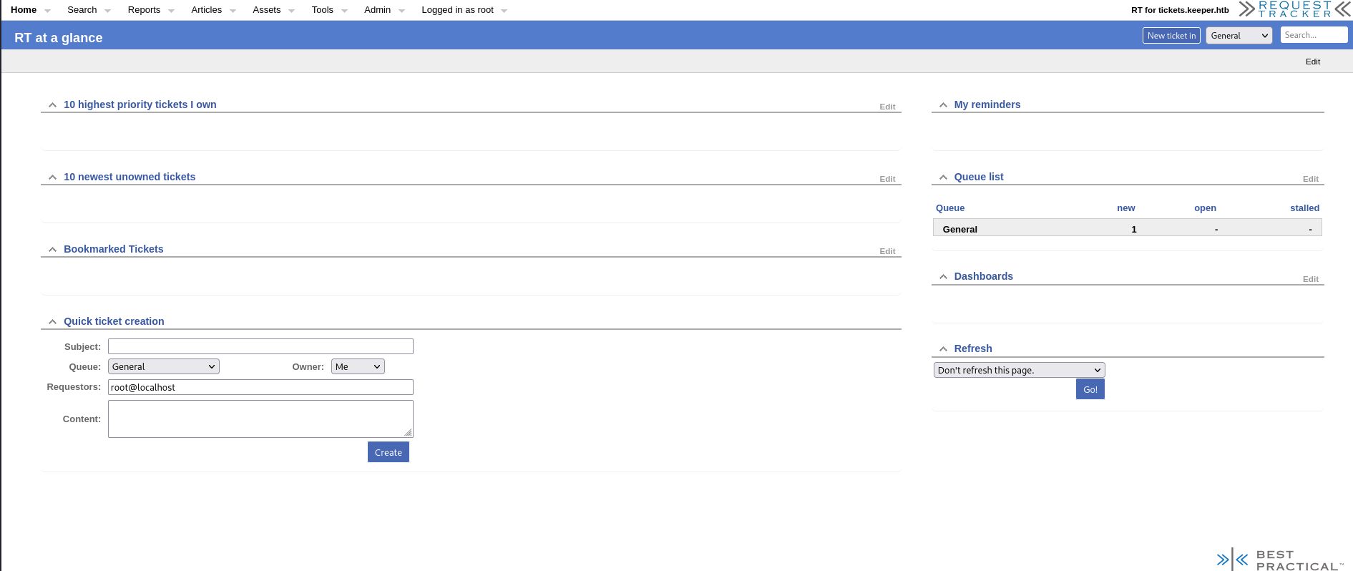Open the Request Tracker logo link
Image resolution: width=1353 pixels, height=571 pixels.
click(x=1294, y=9)
